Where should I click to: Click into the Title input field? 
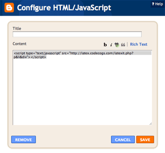(77, 34)
